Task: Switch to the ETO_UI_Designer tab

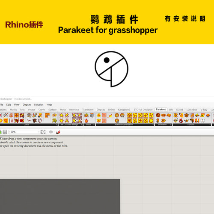Action: coord(143,110)
